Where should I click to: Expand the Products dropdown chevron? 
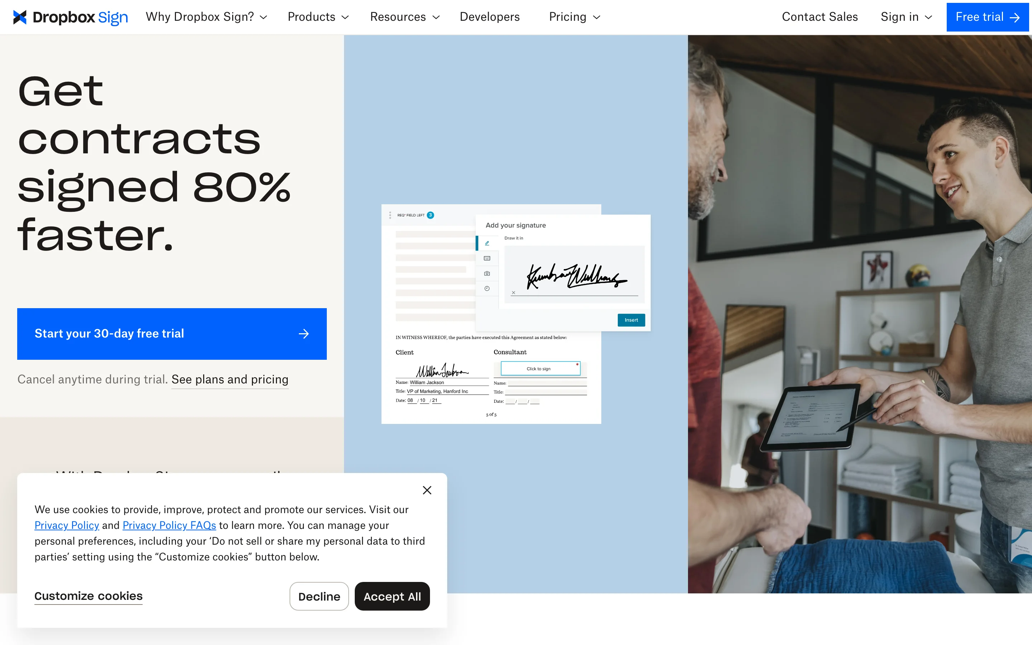coord(345,18)
